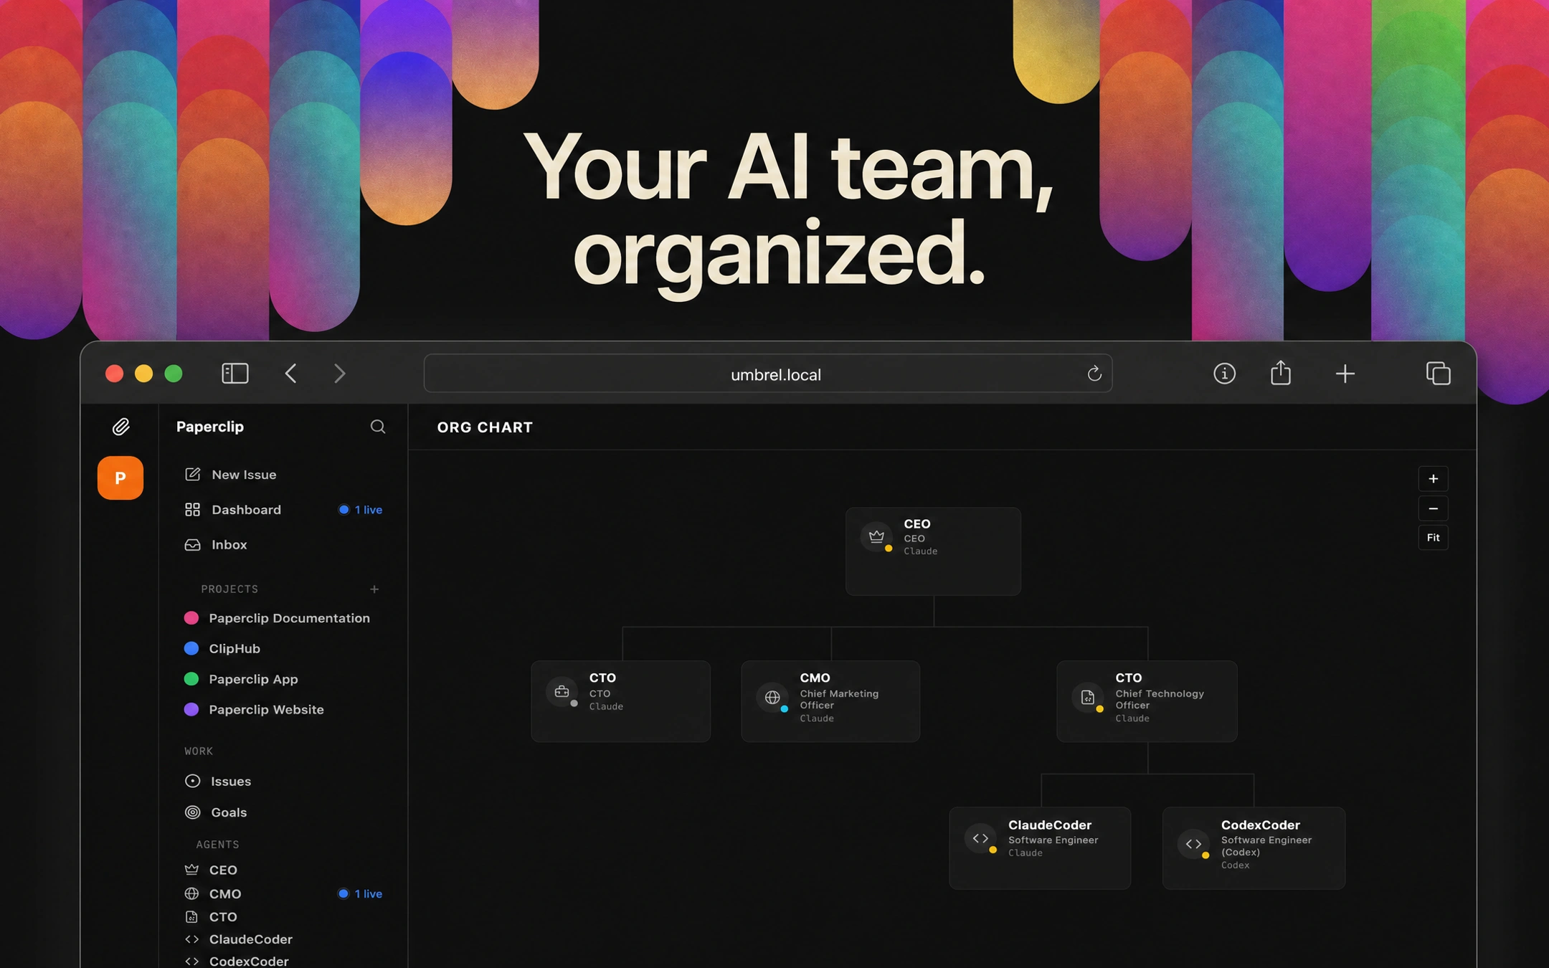Select the orange P workspace avatar
The image size is (1549, 968).
pos(120,478)
